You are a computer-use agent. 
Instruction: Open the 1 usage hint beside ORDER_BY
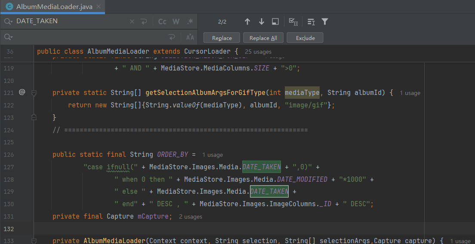(213, 155)
